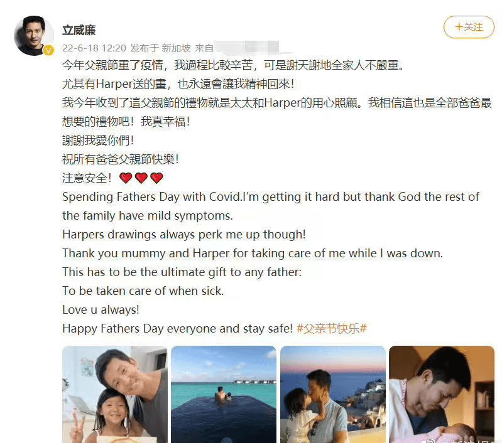Click the 'Love u always!' text line
The width and height of the screenshot is (502, 443).
(x=101, y=309)
